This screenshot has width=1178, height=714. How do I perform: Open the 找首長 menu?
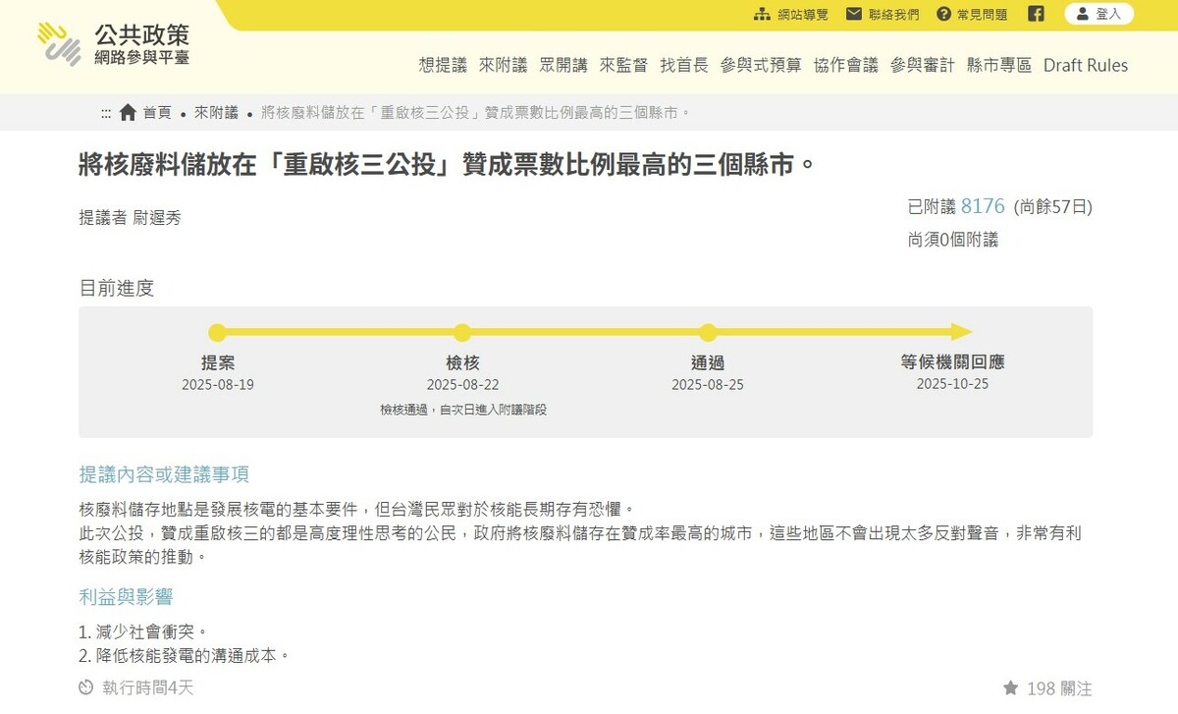point(684,65)
